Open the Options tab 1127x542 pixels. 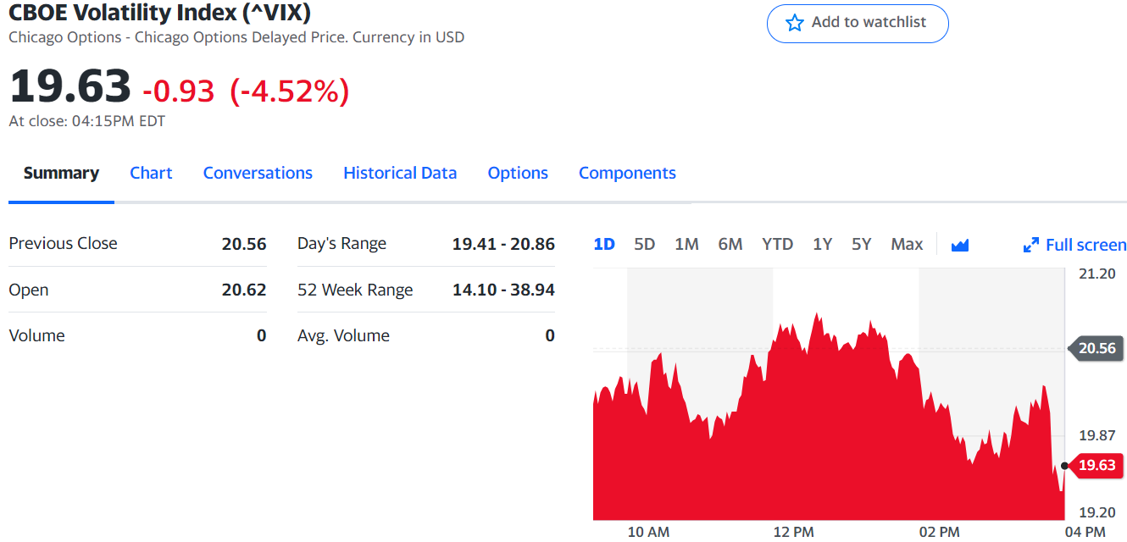coord(518,173)
